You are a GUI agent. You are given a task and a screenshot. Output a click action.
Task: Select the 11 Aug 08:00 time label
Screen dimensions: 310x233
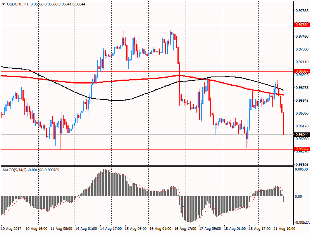tap(61, 229)
